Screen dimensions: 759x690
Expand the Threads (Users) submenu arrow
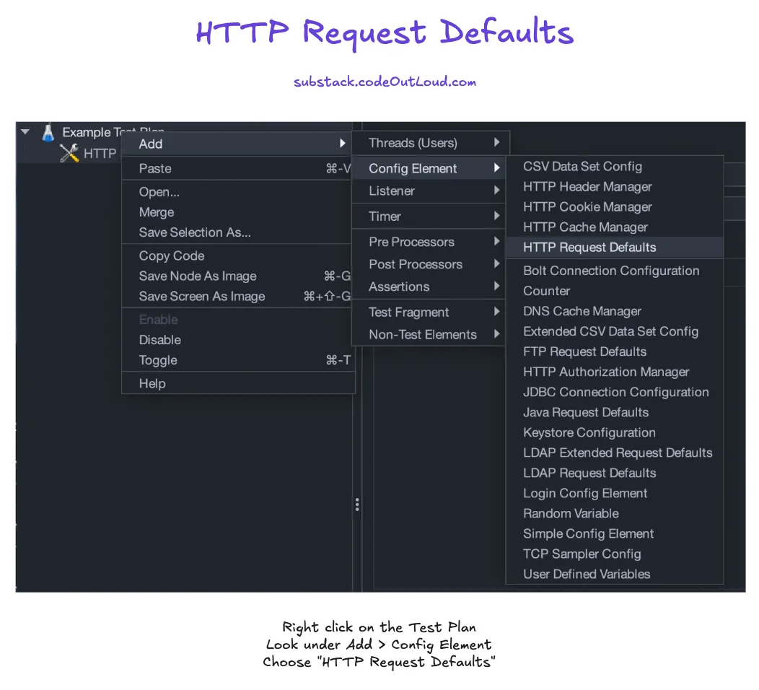(496, 142)
